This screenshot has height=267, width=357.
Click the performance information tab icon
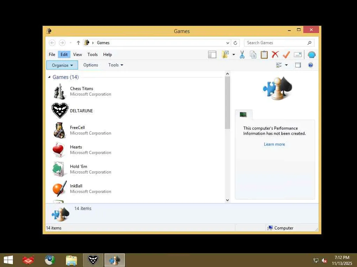coord(243,115)
